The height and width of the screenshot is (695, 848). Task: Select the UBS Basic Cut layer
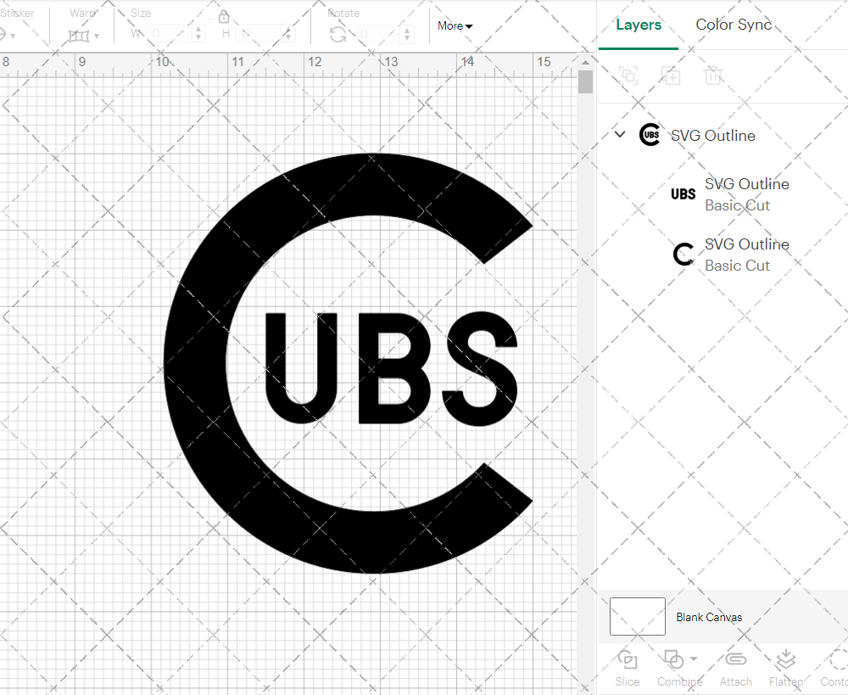tap(746, 194)
